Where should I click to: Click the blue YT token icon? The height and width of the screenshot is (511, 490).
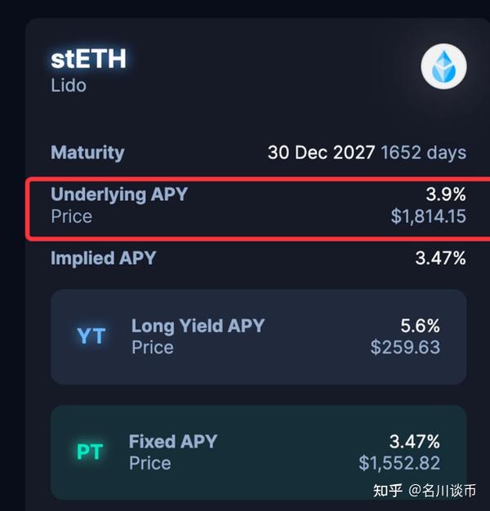(91, 336)
